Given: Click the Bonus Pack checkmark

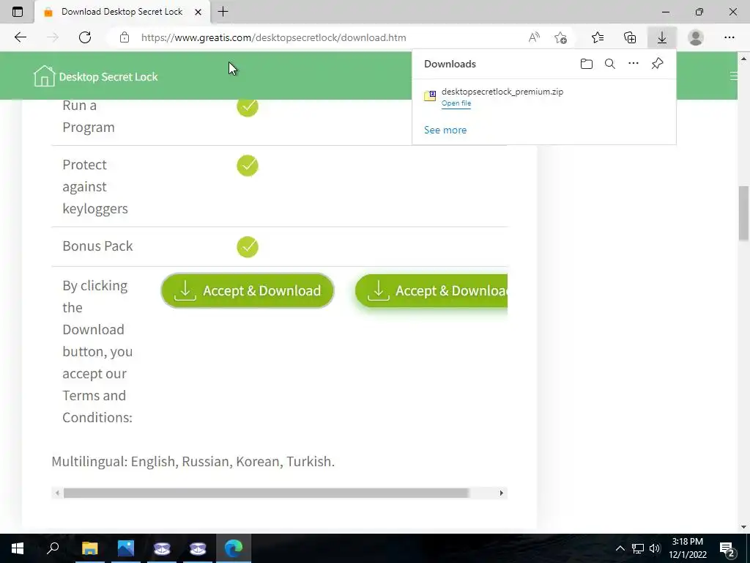Looking at the screenshot, I should (x=248, y=247).
